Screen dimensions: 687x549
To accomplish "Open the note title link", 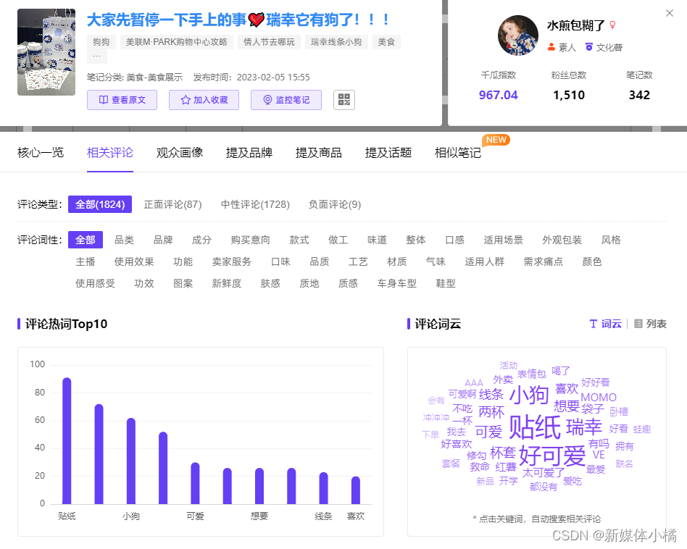I will pyautogui.click(x=238, y=20).
